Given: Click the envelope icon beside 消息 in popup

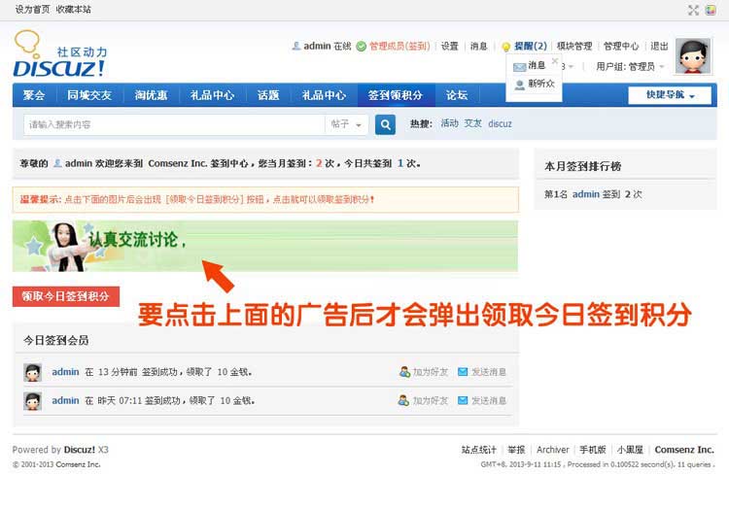Looking at the screenshot, I should [519, 67].
